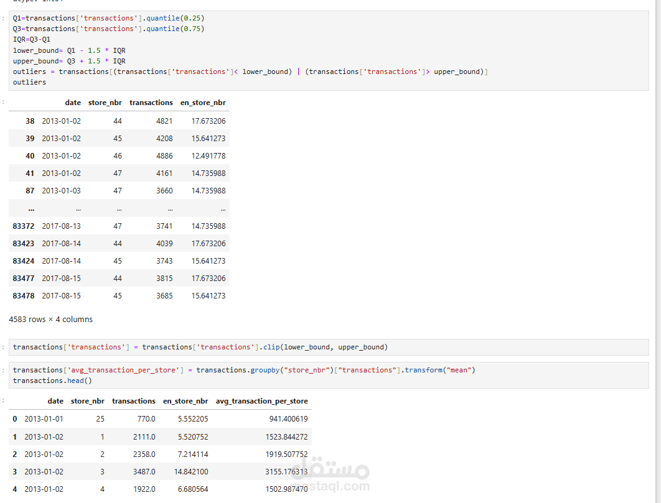This screenshot has height=503, width=661.
Task: Click transactions value 3487.0
Action: (x=144, y=472)
